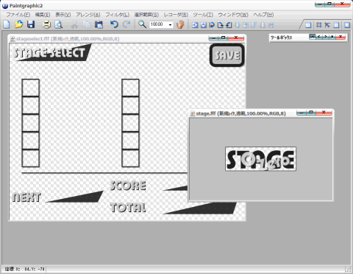Click the TOTAL text on the canvas
Viewport: 353px width, 274px height.
pyautogui.click(x=128, y=208)
